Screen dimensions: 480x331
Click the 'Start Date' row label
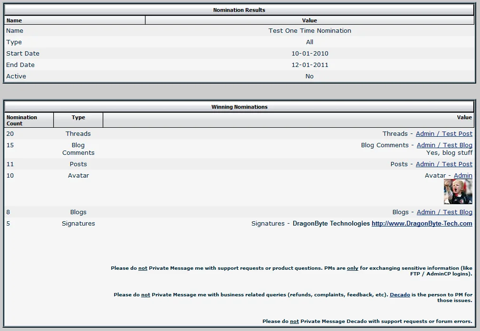tap(23, 53)
